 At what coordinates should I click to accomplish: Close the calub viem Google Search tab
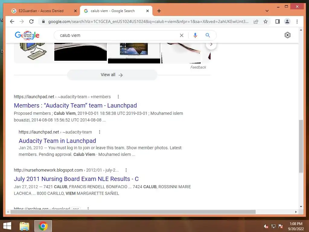(147, 11)
